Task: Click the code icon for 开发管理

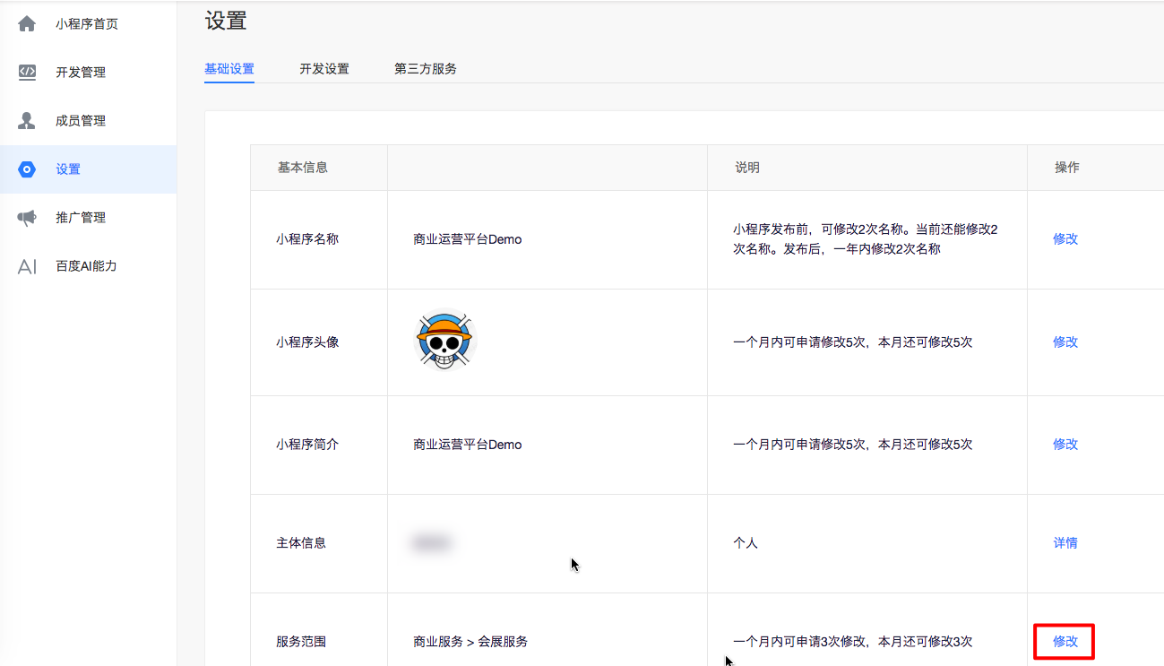Action: pyautogui.click(x=27, y=73)
